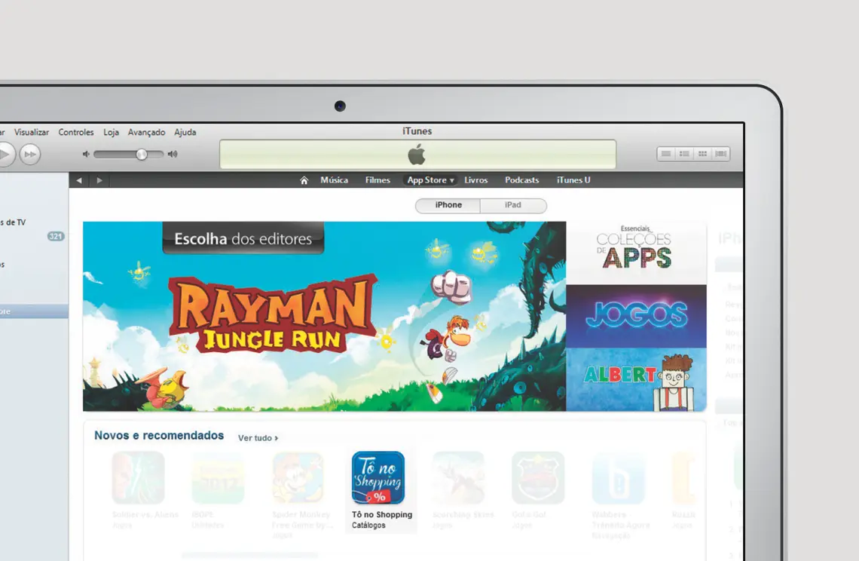Adjust the volume slider knob
The image size is (859, 561).
142,154
